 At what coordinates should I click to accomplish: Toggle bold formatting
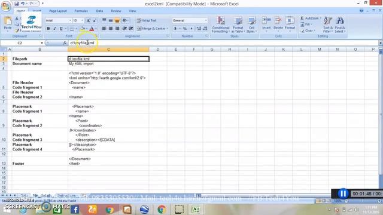click(48, 29)
